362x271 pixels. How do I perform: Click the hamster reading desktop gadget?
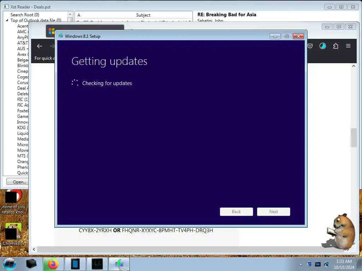click(x=339, y=232)
